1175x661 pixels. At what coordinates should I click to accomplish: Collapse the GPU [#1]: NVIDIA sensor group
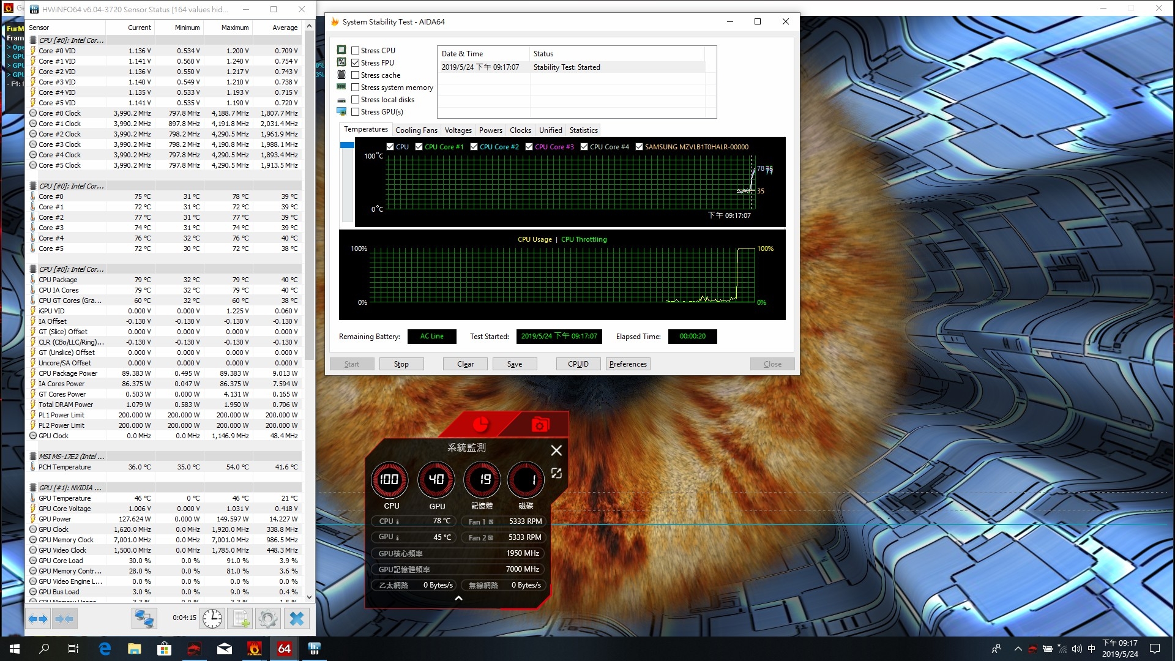point(33,488)
